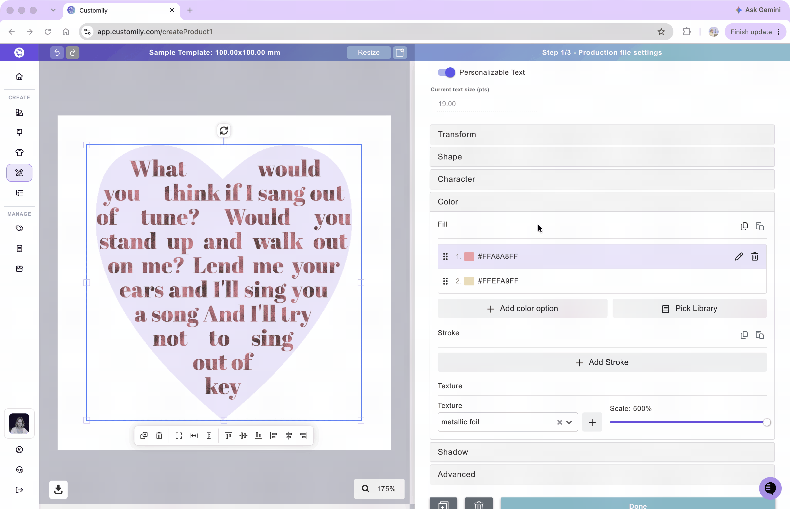The image size is (790, 509).
Task: Collapse the Color section
Action: (602, 202)
